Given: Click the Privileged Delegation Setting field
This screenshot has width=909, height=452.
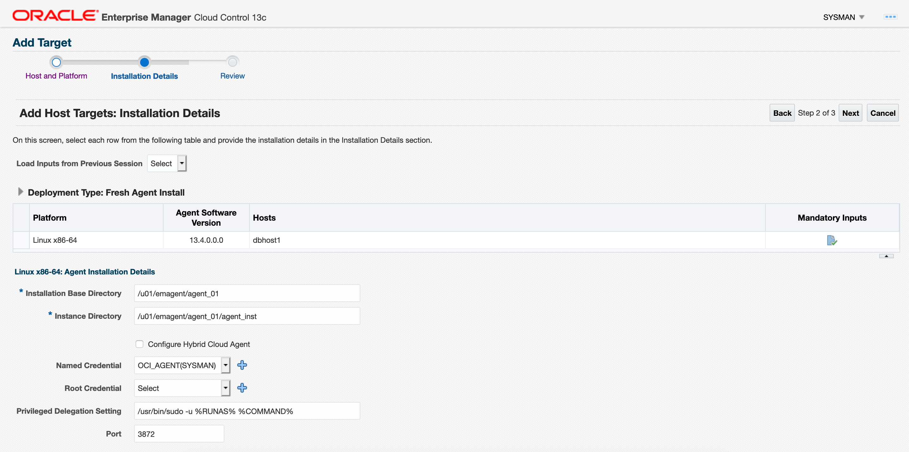Looking at the screenshot, I should (x=247, y=411).
